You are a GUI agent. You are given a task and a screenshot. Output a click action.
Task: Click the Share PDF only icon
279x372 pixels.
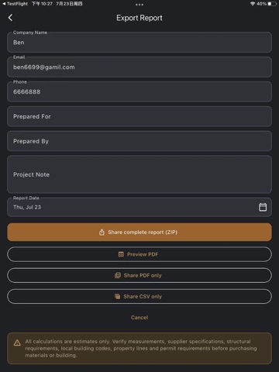click(x=118, y=275)
